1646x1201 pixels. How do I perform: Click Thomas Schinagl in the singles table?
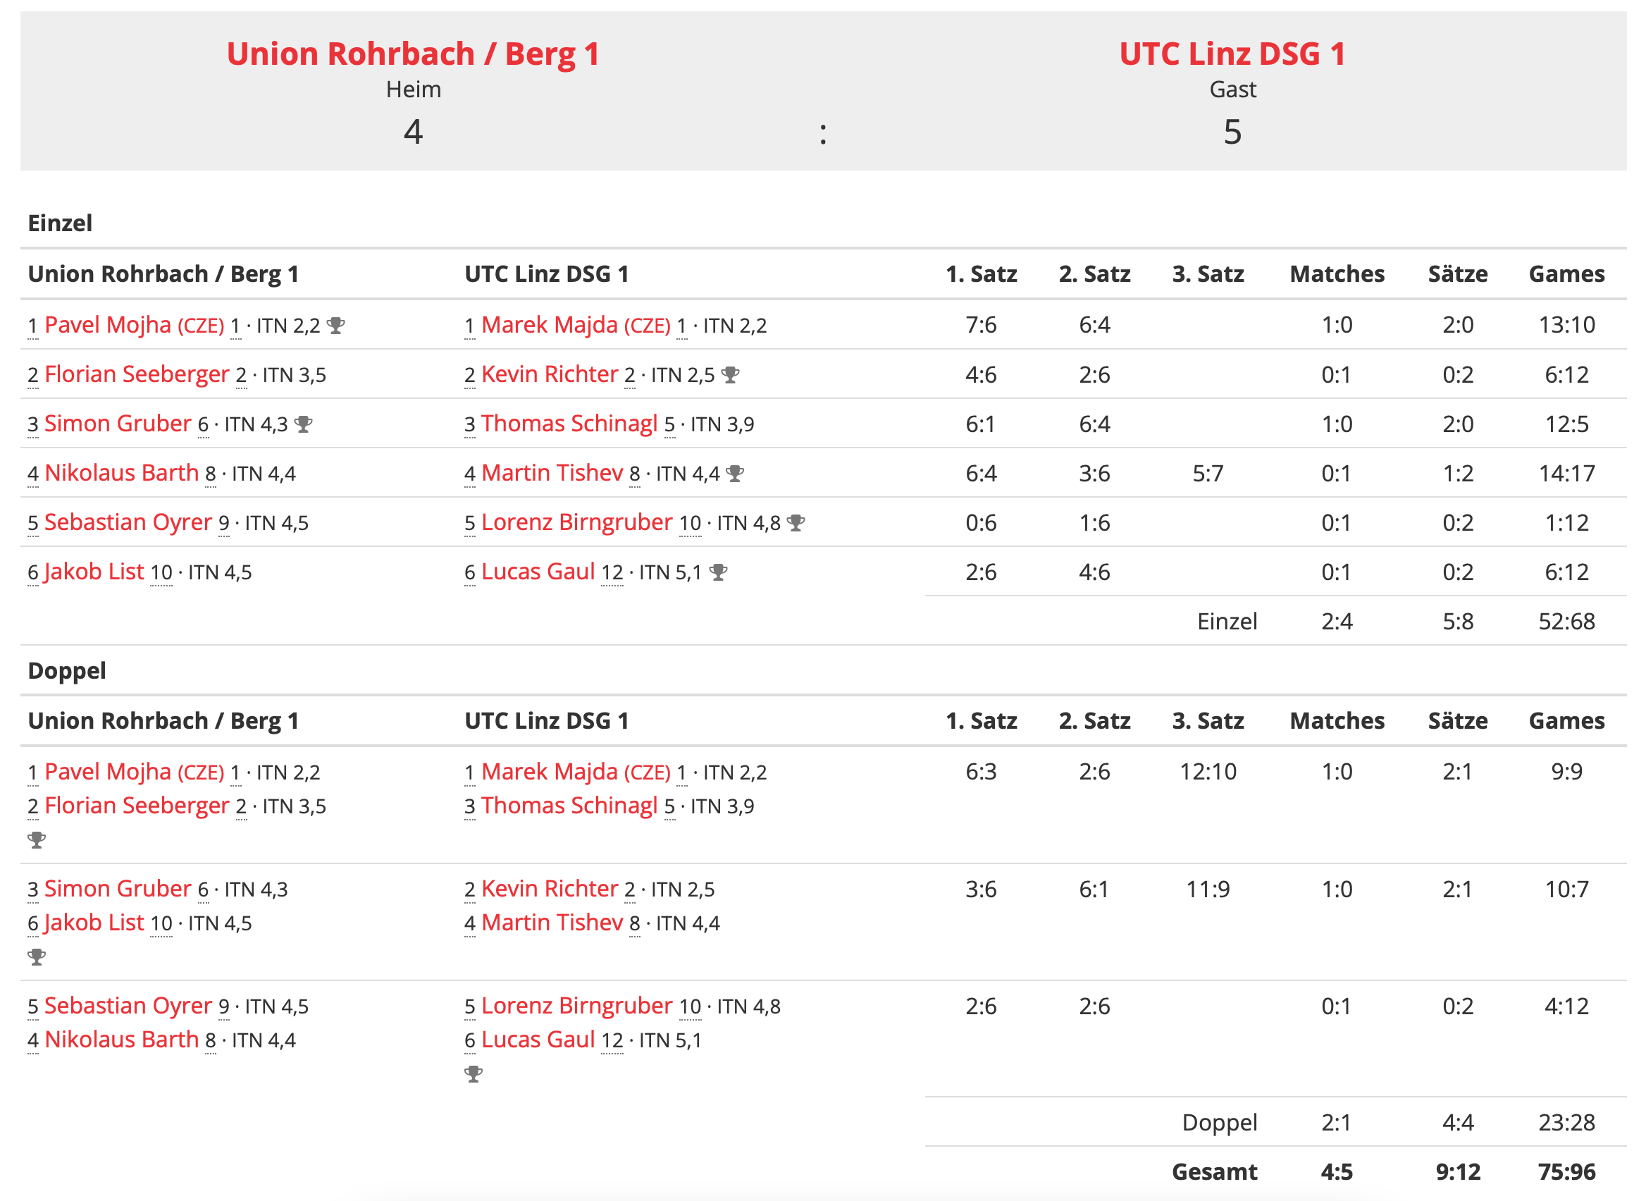(x=569, y=424)
